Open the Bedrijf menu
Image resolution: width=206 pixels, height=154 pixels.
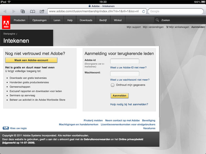click(x=103, y=20)
